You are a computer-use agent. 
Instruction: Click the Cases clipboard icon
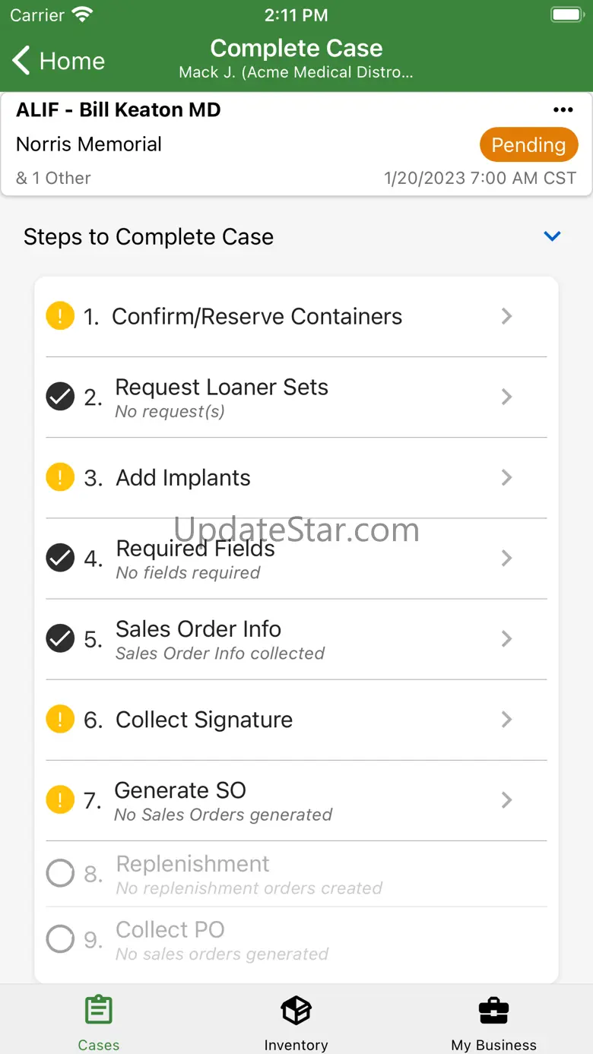tap(99, 1011)
